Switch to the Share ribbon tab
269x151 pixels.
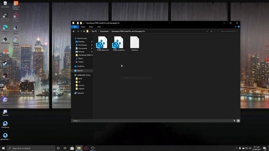(x=91, y=27)
